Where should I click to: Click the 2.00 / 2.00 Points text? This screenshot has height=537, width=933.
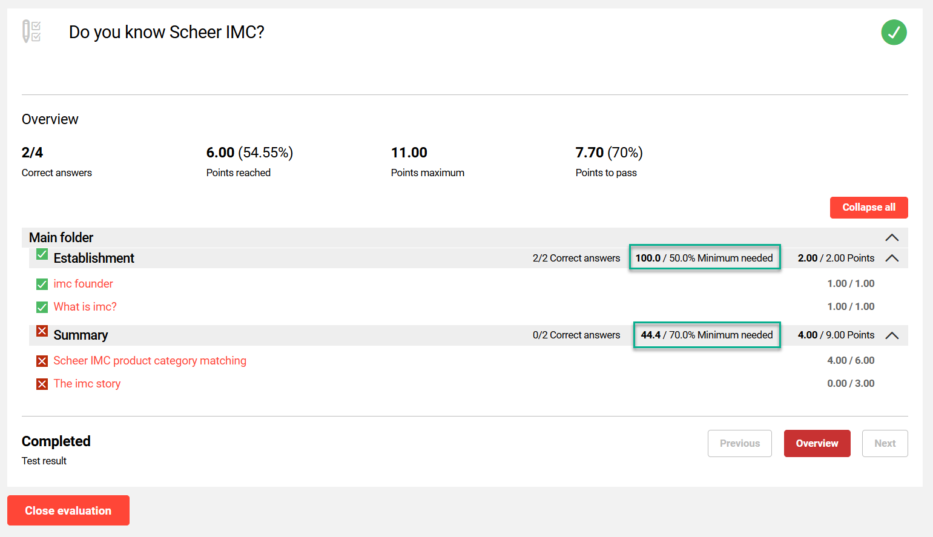tap(836, 258)
